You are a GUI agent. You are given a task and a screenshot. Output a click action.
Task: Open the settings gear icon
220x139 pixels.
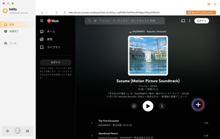coord(8,131)
